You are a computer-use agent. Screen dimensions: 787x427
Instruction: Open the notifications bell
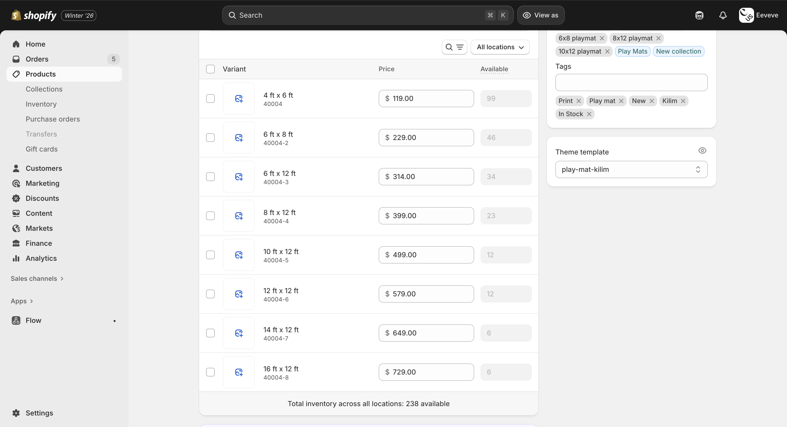click(x=723, y=15)
